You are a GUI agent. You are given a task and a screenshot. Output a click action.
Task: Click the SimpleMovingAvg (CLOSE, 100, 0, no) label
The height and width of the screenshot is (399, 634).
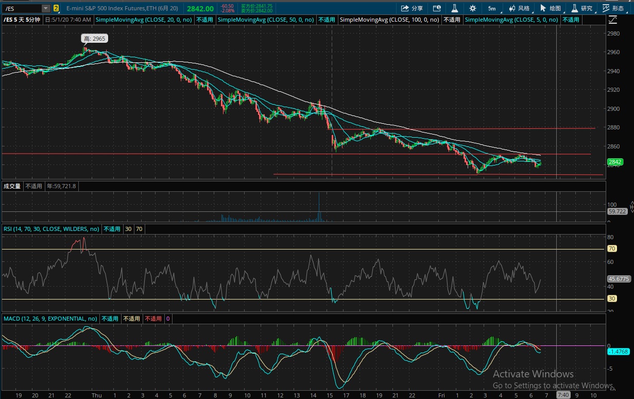pos(390,20)
